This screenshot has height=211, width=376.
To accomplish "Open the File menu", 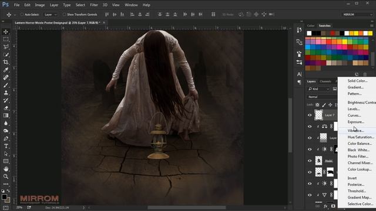I will [x=16, y=5].
